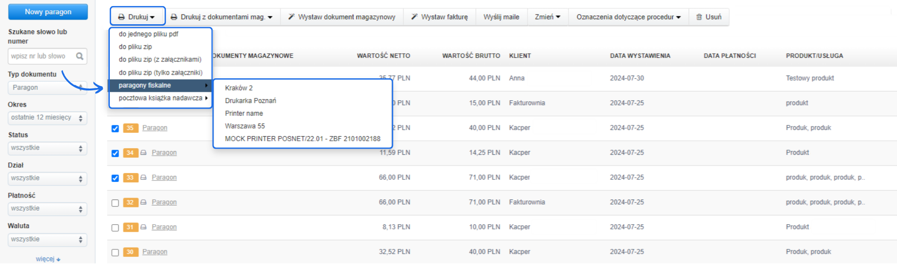Tick the checkbox for paragon 31
This screenshot has width=897, height=269.
click(x=115, y=228)
